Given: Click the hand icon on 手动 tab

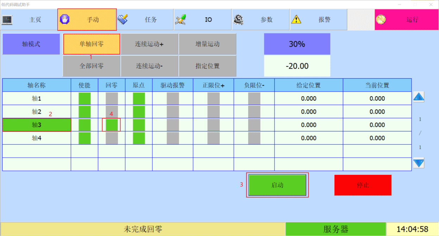Looking at the screenshot, I should [65, 20].
